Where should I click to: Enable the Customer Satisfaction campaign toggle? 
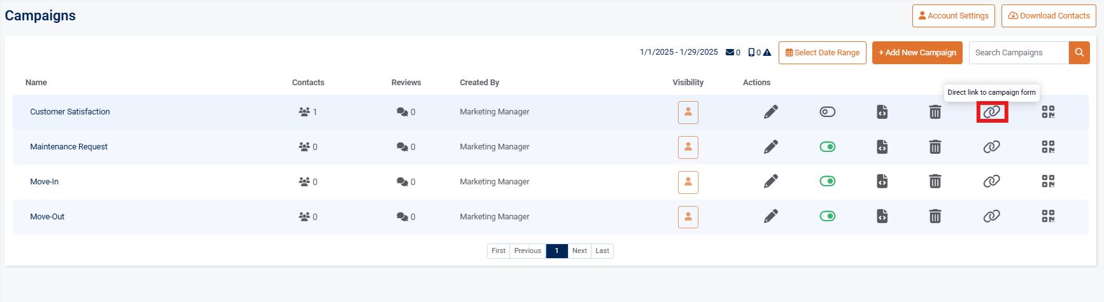(x=827, y=112)
